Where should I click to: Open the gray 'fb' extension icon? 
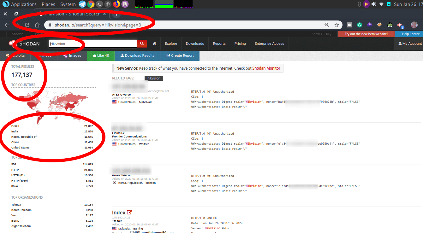point(349,25)
